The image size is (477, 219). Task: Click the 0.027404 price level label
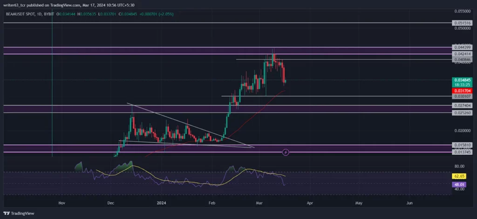[x=462, y=105]
